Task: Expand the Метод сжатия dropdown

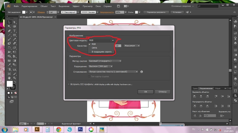Action: click(105, 61)
